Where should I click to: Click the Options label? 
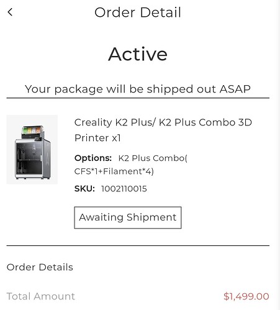pyautogui.click(x=93, y=158)
